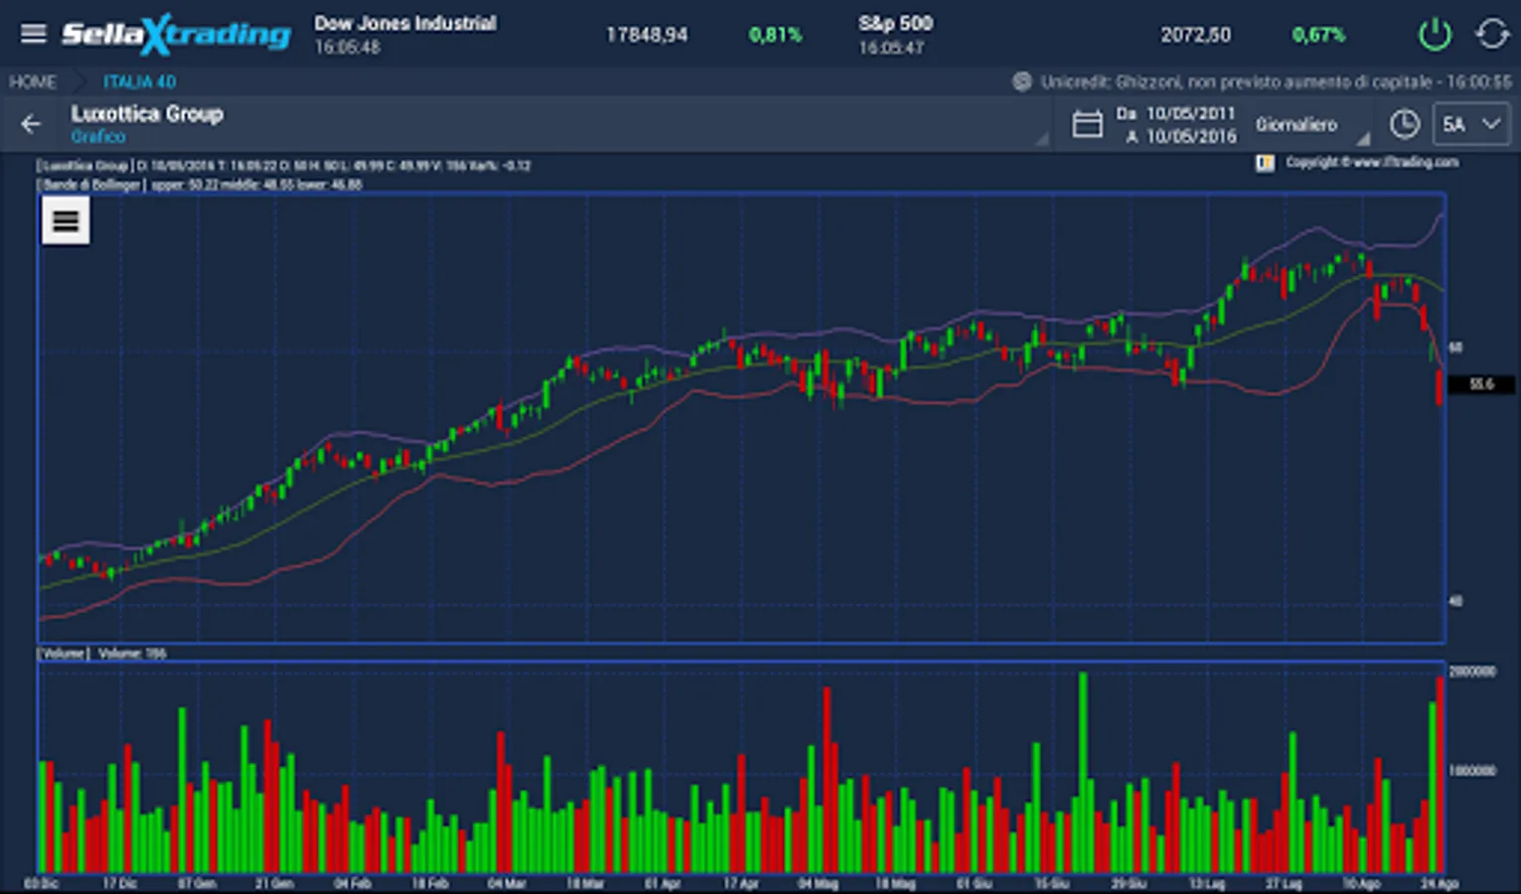Click the clock time range icon
Screen dimensions: 1521x894
pyautogui.click(x=1404, y=124)
